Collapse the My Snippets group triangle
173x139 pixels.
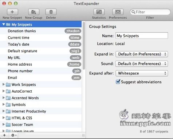tap(4, 24)
